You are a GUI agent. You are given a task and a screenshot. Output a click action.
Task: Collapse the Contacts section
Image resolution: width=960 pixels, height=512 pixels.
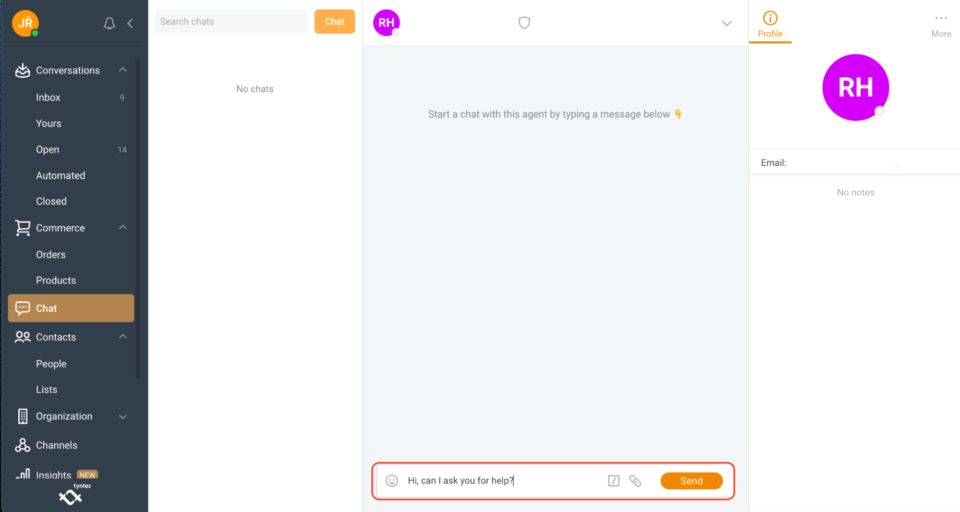(x=123, y=337)
